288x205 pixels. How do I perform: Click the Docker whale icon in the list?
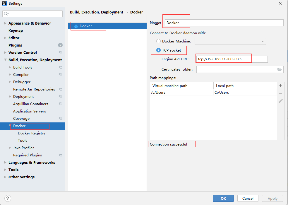[76, 26]
